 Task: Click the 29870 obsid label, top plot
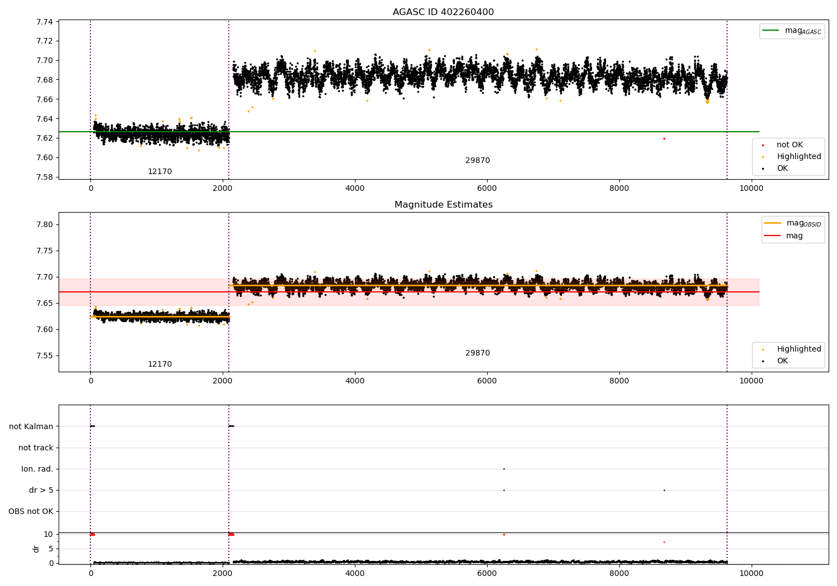pyautogui.click(x=478, y=161)
